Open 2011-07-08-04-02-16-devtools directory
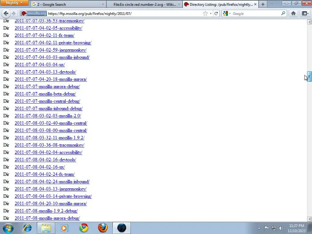312x234 pixels. pyautogui.click(x=45, y=160)
